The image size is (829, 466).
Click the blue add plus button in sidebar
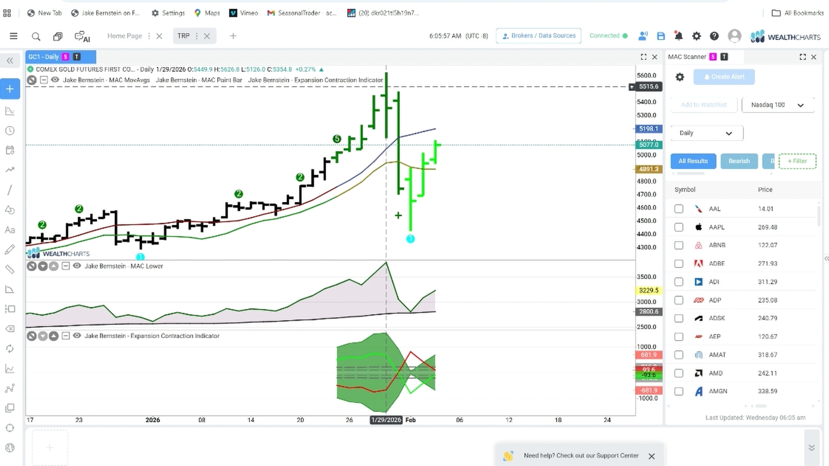[x=10, y=89]
